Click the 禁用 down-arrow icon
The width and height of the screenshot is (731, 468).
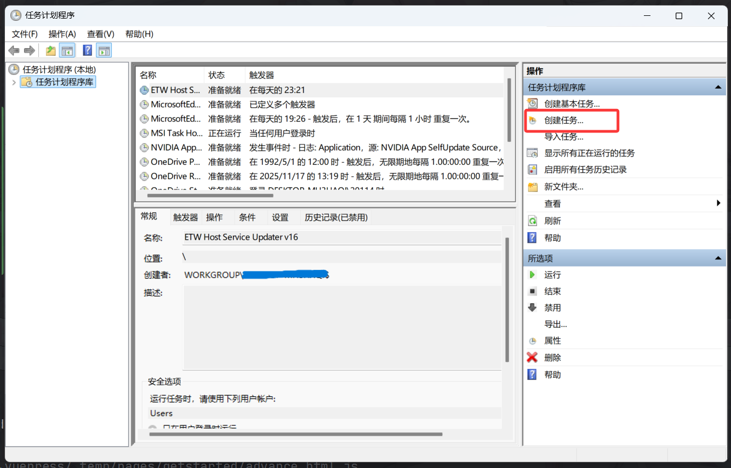point(532,308)
